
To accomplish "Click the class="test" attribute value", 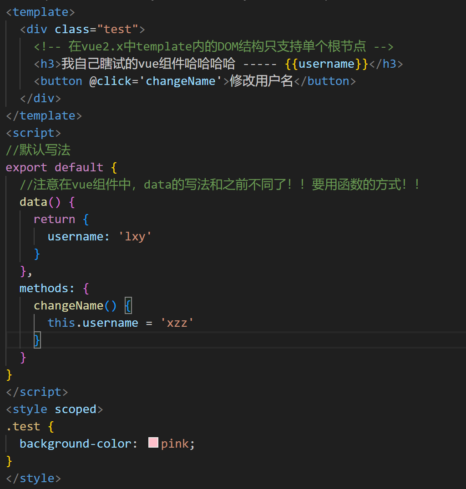I will tap(117, 30).
